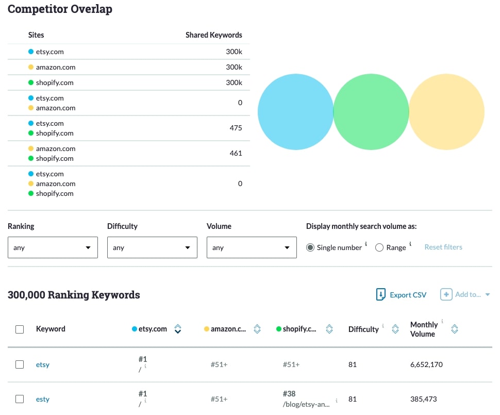Click the Competitor Overlap heading
The width and height of the screenshot is (500, 415).
click(x=60, y=9)
